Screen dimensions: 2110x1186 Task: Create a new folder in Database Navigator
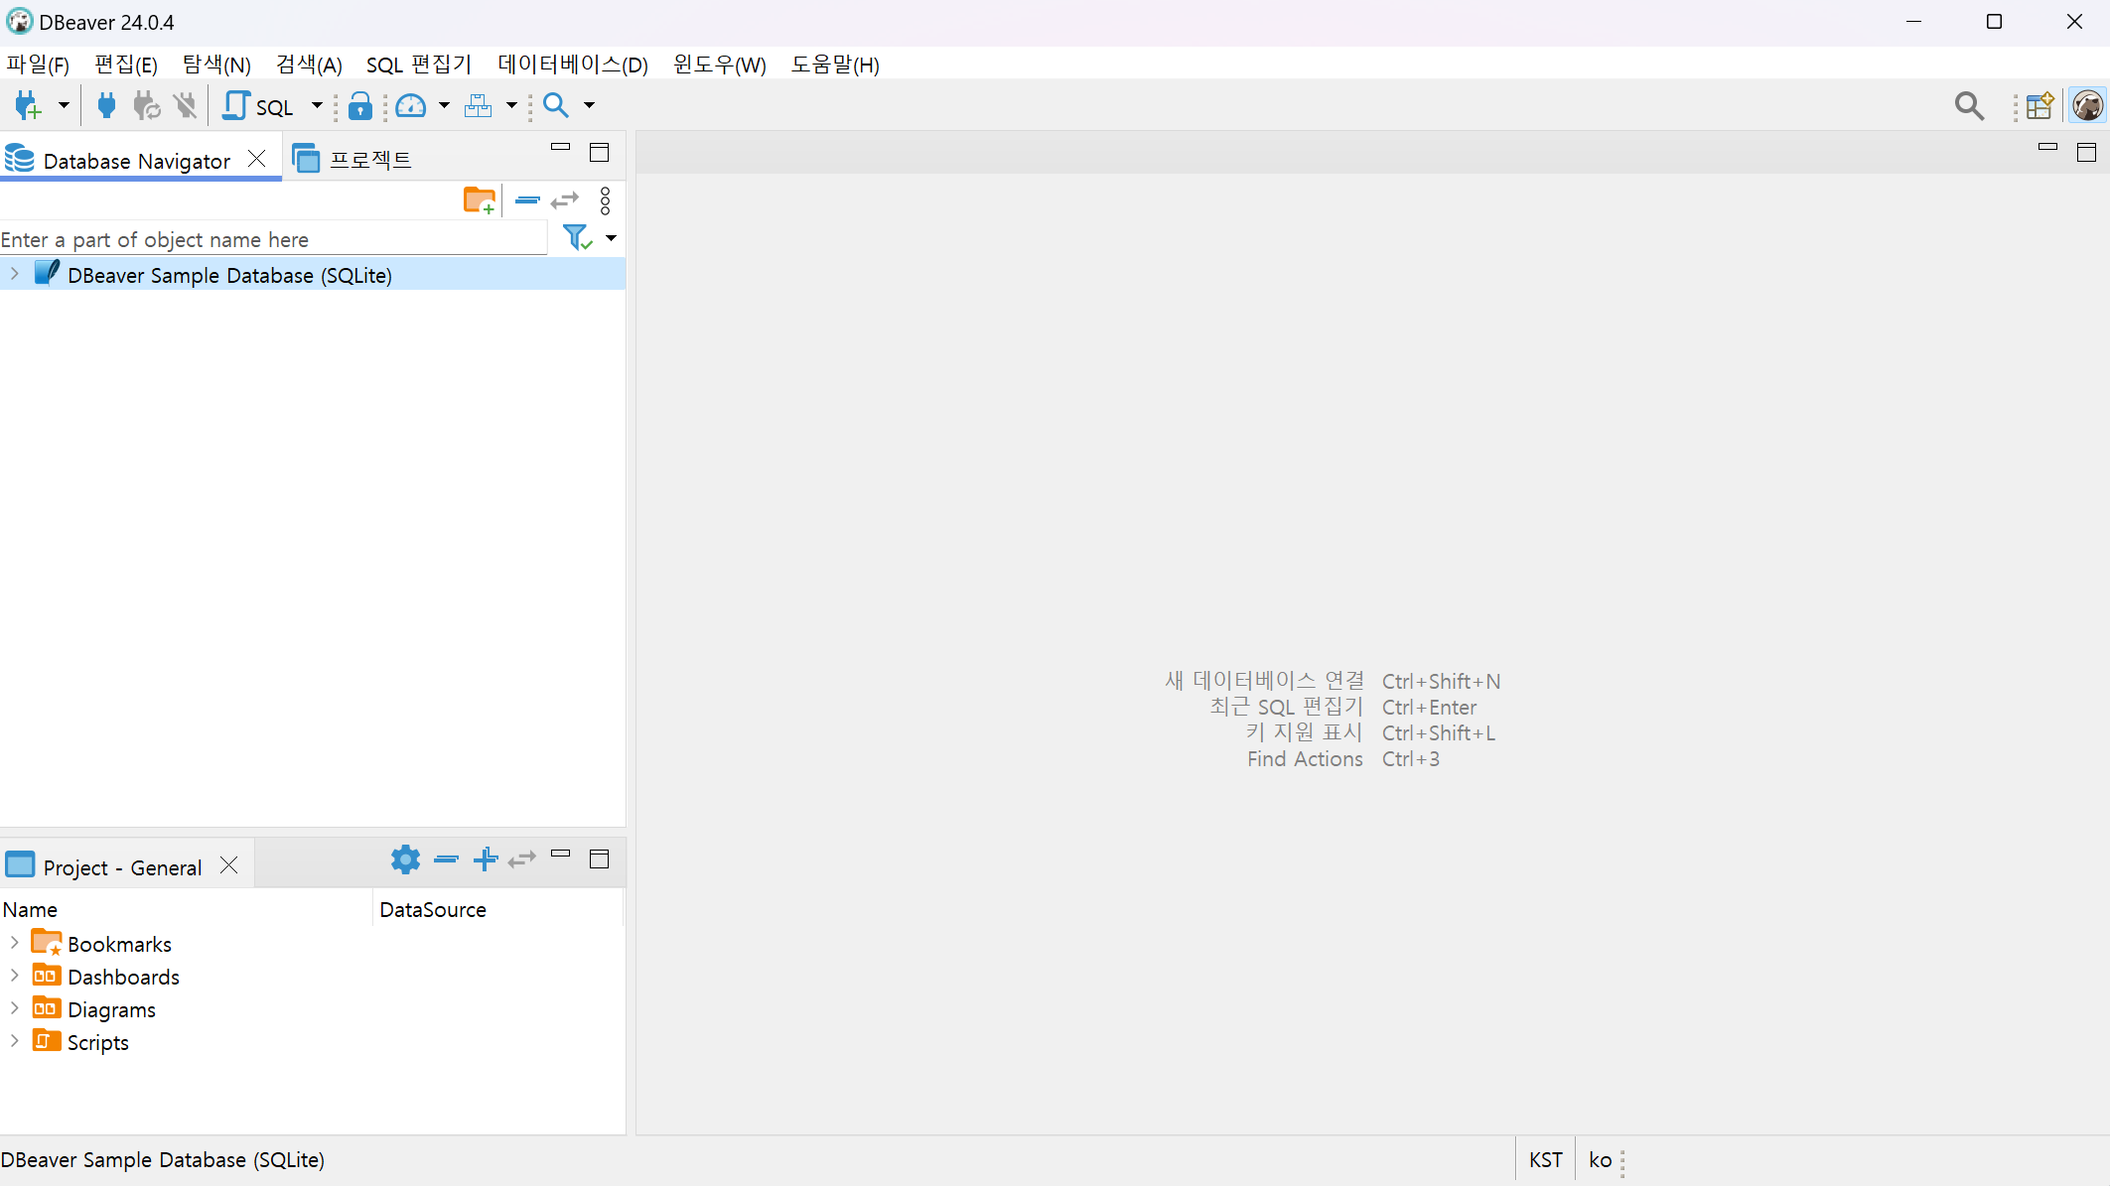pos(480,199)
